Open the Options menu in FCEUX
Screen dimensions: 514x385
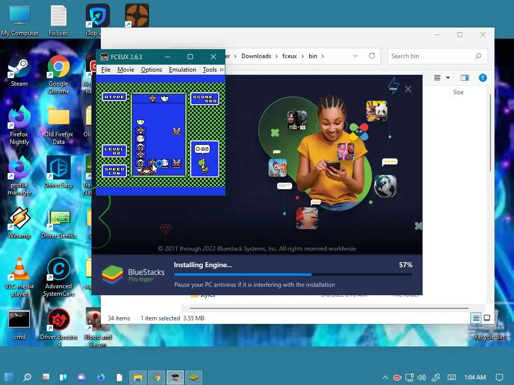point(152,70)
